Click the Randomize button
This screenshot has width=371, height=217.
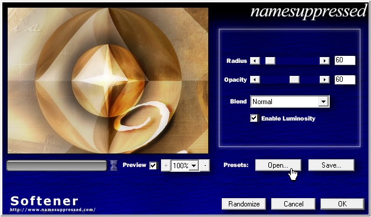coord(244,204)
